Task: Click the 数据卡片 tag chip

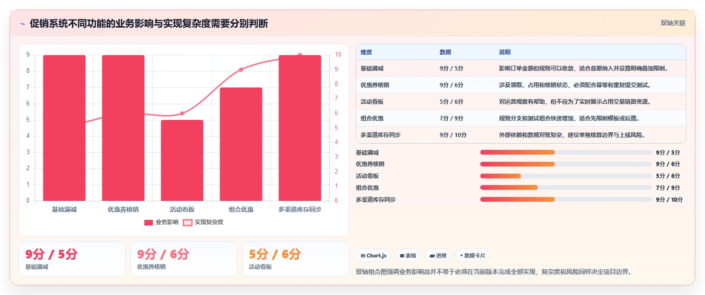Action: [x=473, y=256]
